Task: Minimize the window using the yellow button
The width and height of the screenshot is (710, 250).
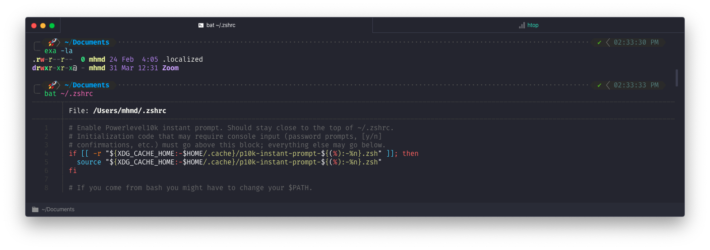Action: point(43,26)
